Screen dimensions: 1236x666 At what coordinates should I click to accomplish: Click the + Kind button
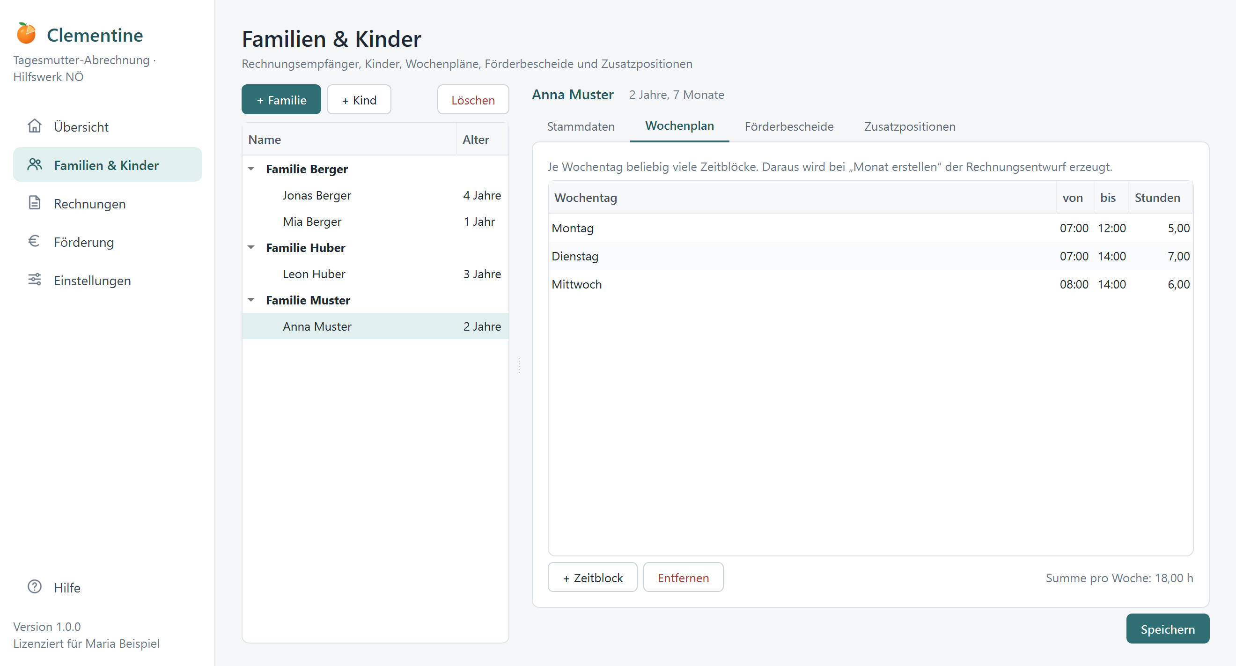coord(359,100)
